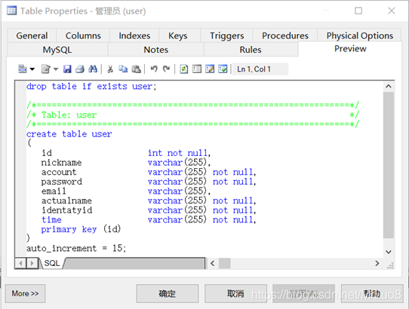
Task: Click the Copy icon
Action: 123,69
